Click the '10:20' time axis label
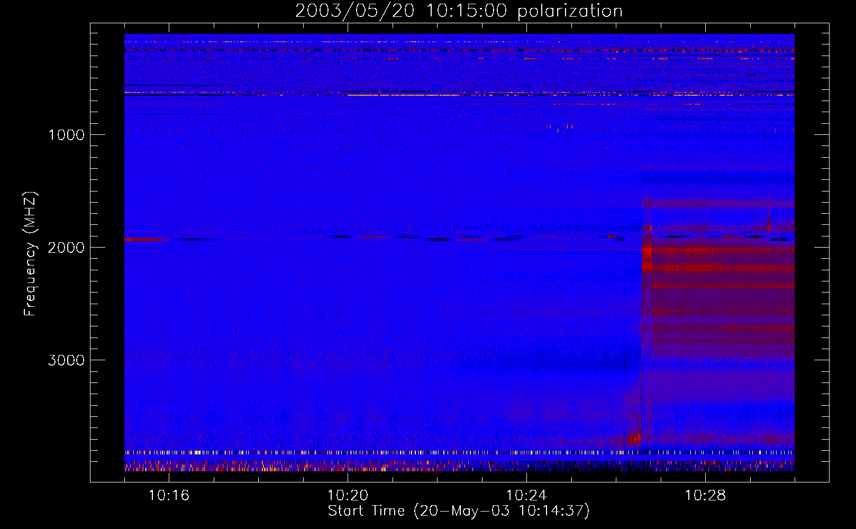 pyautogui.click(x=348, y=496)
